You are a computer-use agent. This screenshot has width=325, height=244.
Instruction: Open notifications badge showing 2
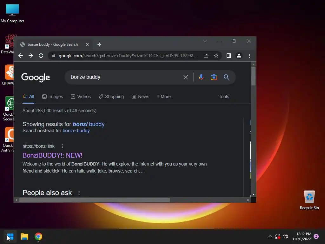[316, 236]
